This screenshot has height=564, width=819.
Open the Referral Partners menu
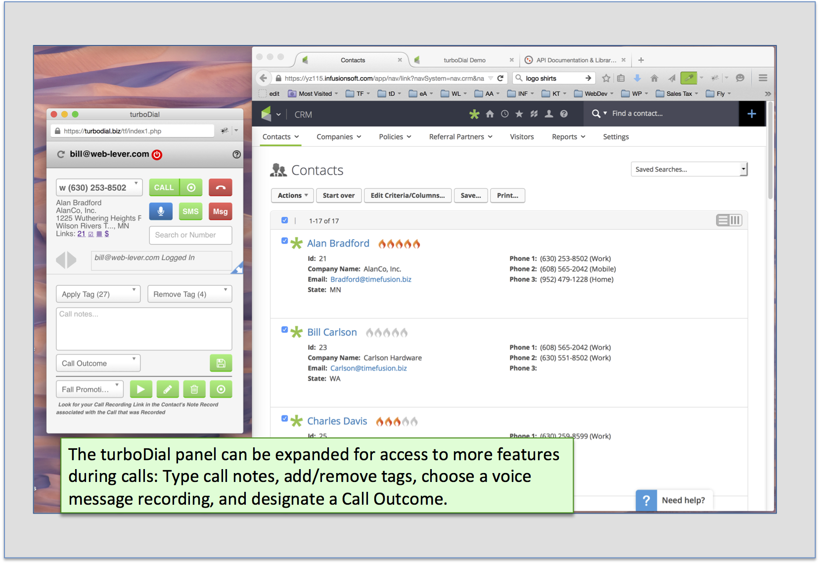[x=460, y=137]
